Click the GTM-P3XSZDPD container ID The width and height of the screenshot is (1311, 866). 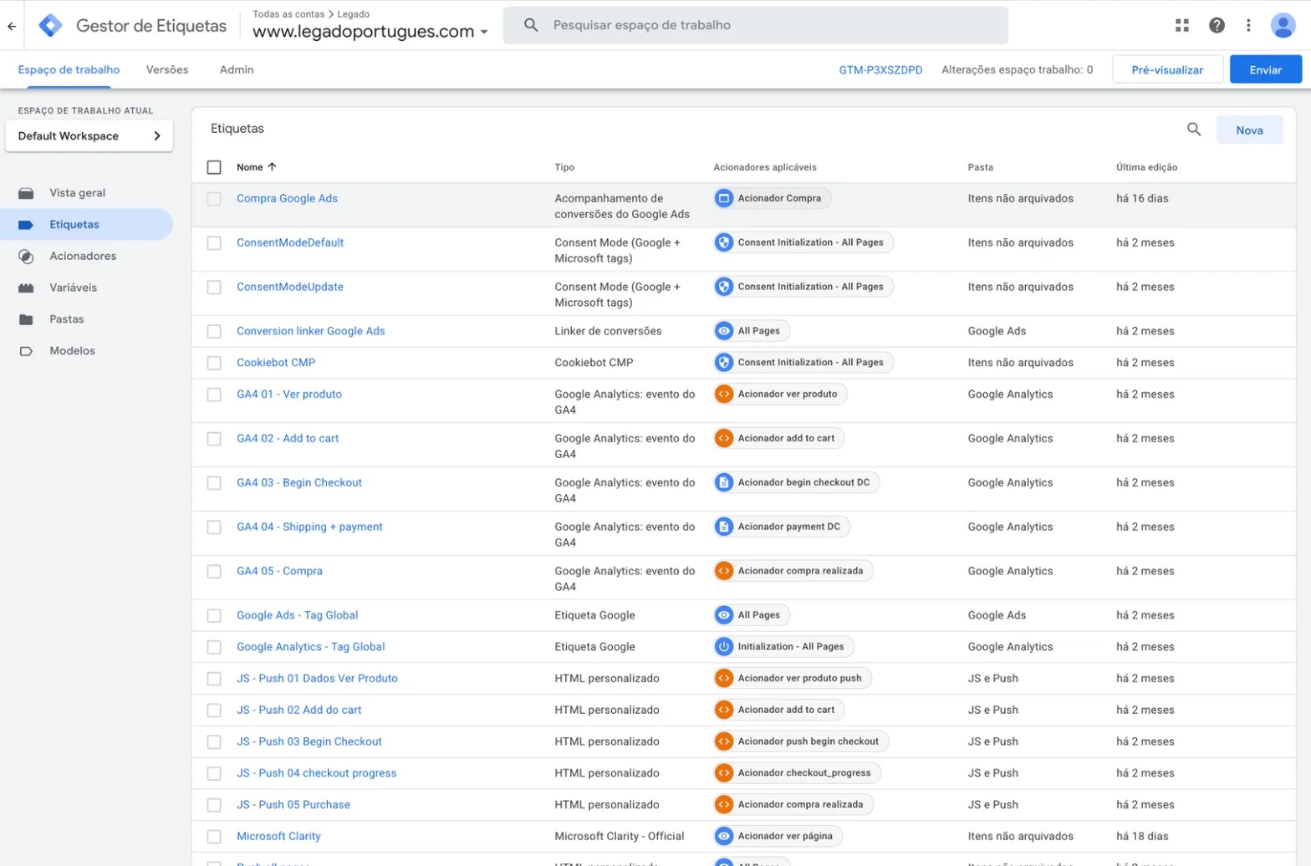click(880, 70)
